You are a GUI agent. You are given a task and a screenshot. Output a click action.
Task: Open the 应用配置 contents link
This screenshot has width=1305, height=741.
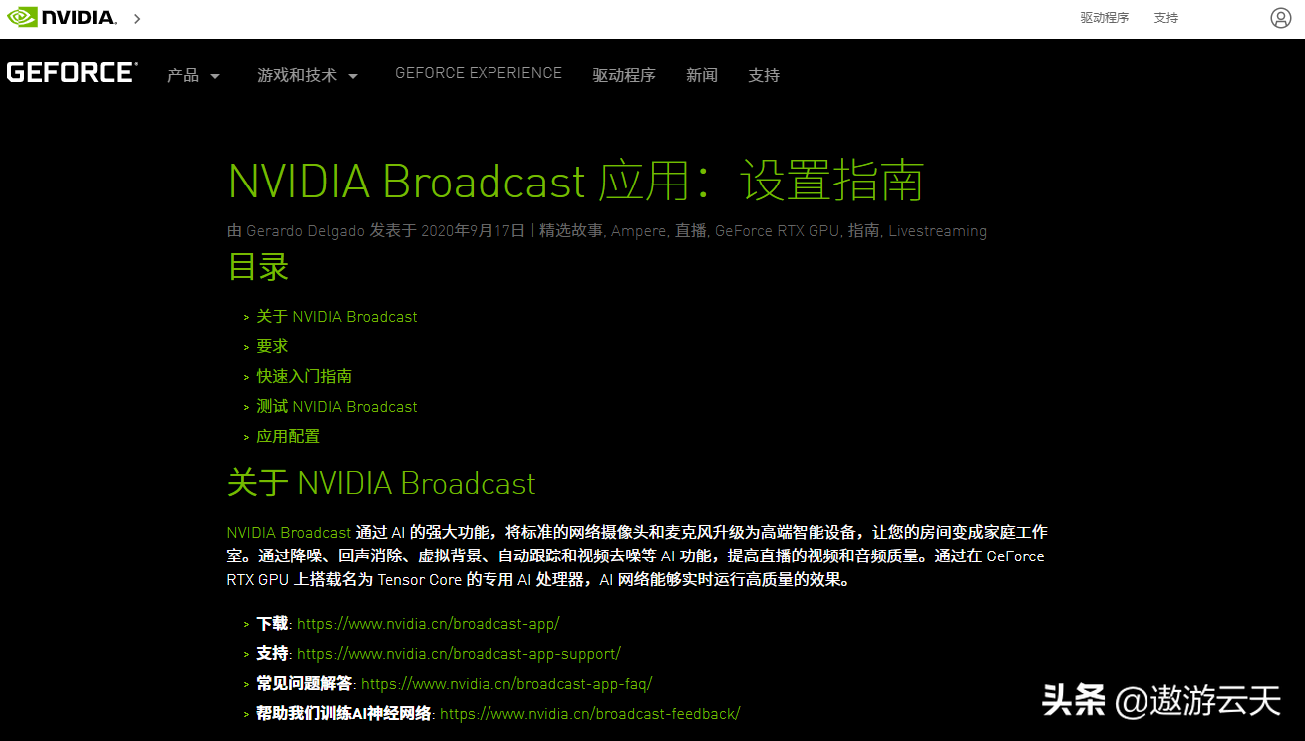(x=288, y=436)
